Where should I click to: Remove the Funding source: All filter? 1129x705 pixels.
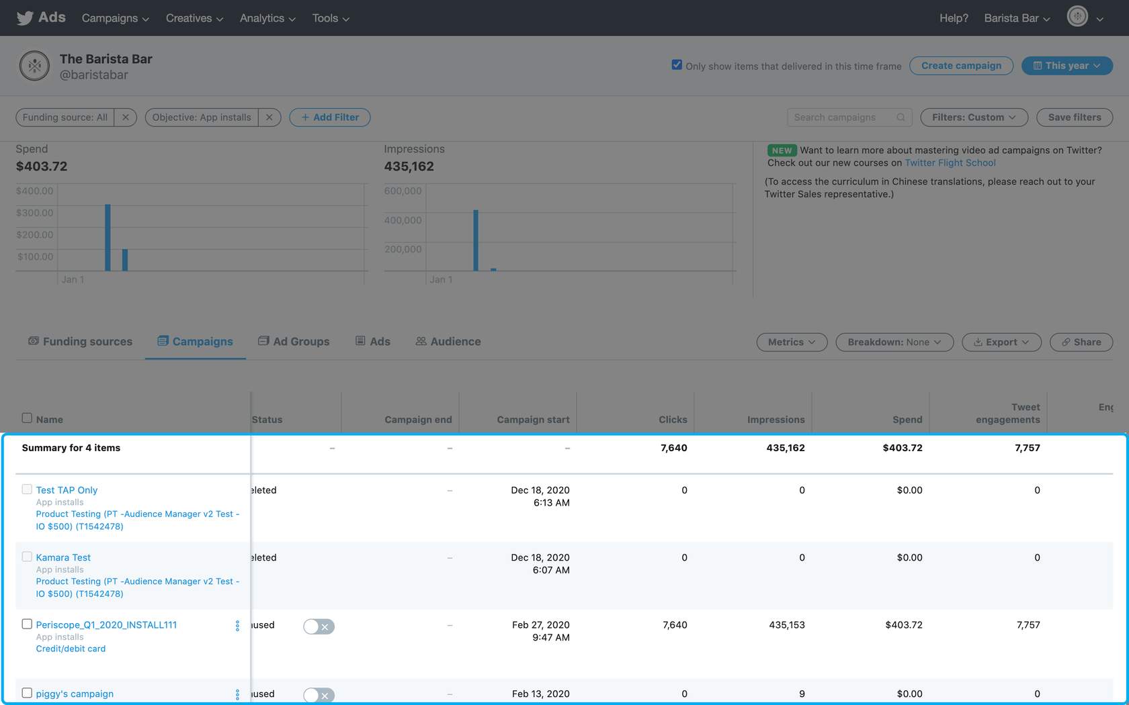coord(125,117)
